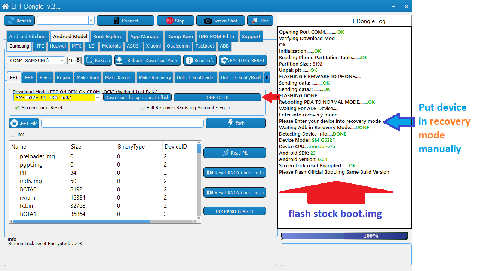
Task: Select the Fastboot tab
Action: [x=205, y=46]
